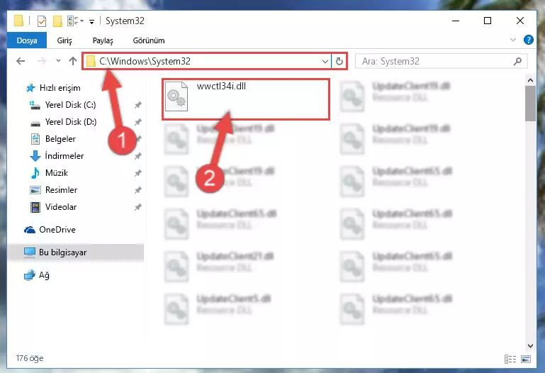Click the pin icon beside Yerel Disk (C:)
Image resolution: width=545 pixels, height=373 pixels.
[x=138, y=105]
